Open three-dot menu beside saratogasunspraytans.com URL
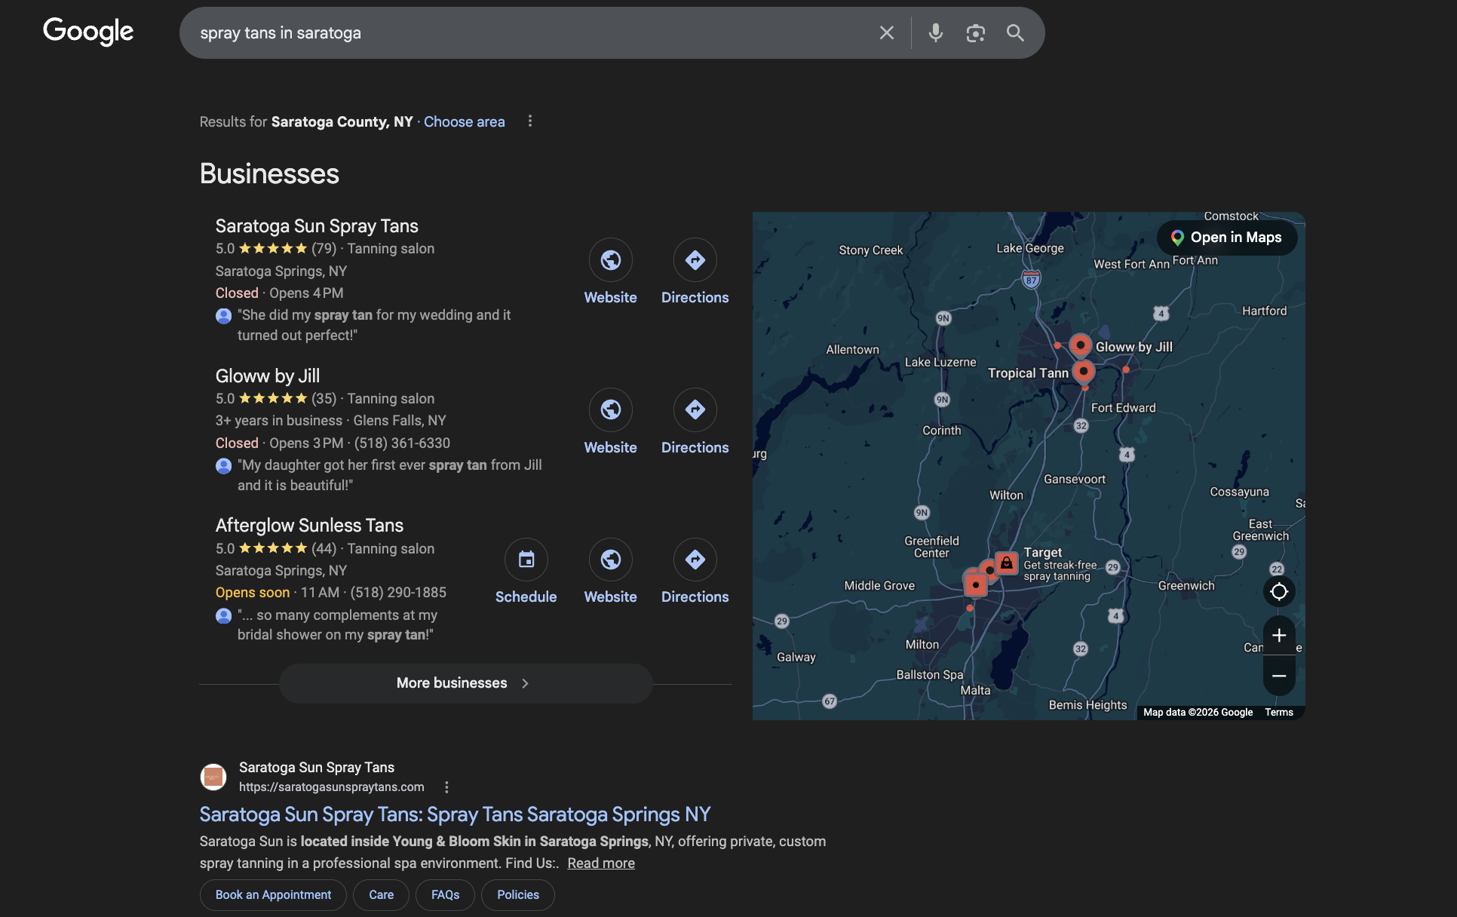 point(446,787)
